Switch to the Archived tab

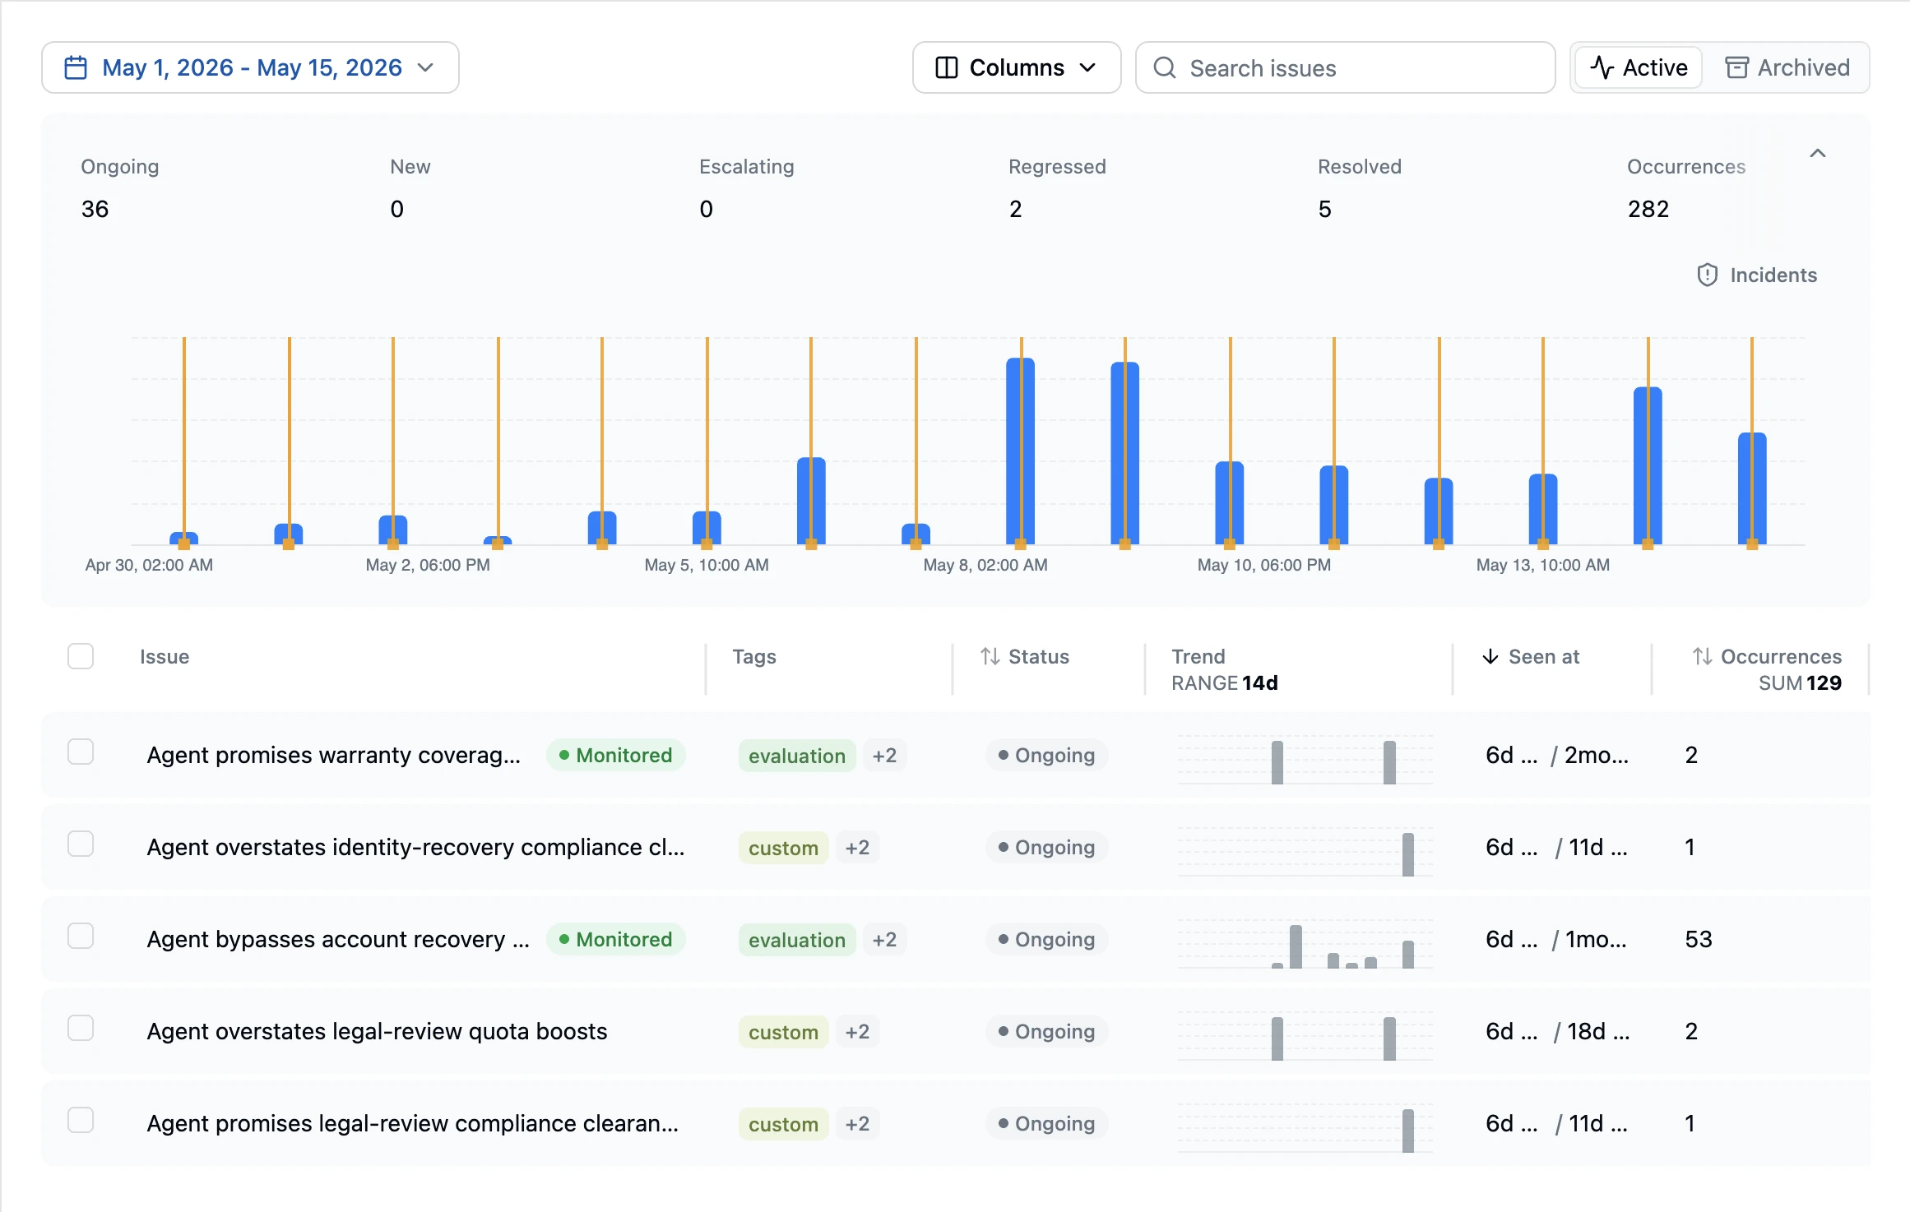[x=1787, y=67]
